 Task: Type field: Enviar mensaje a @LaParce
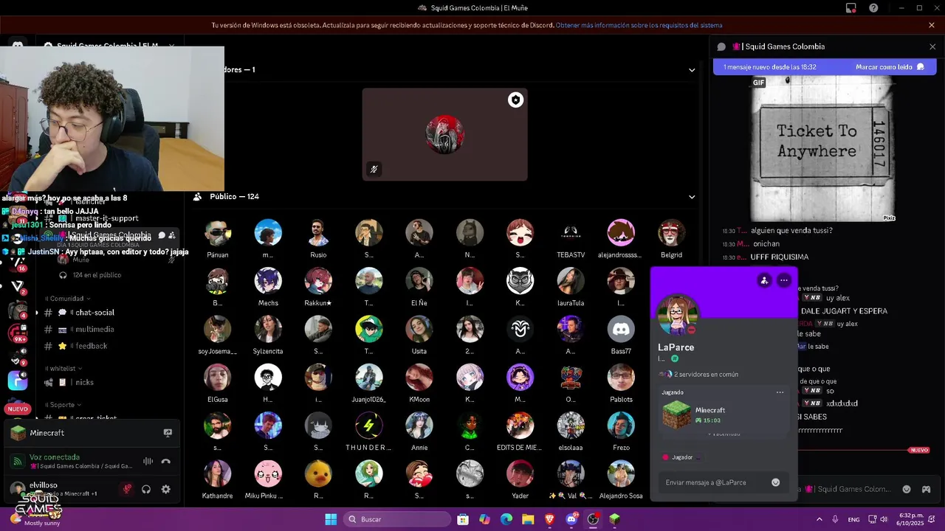[722, 482]
